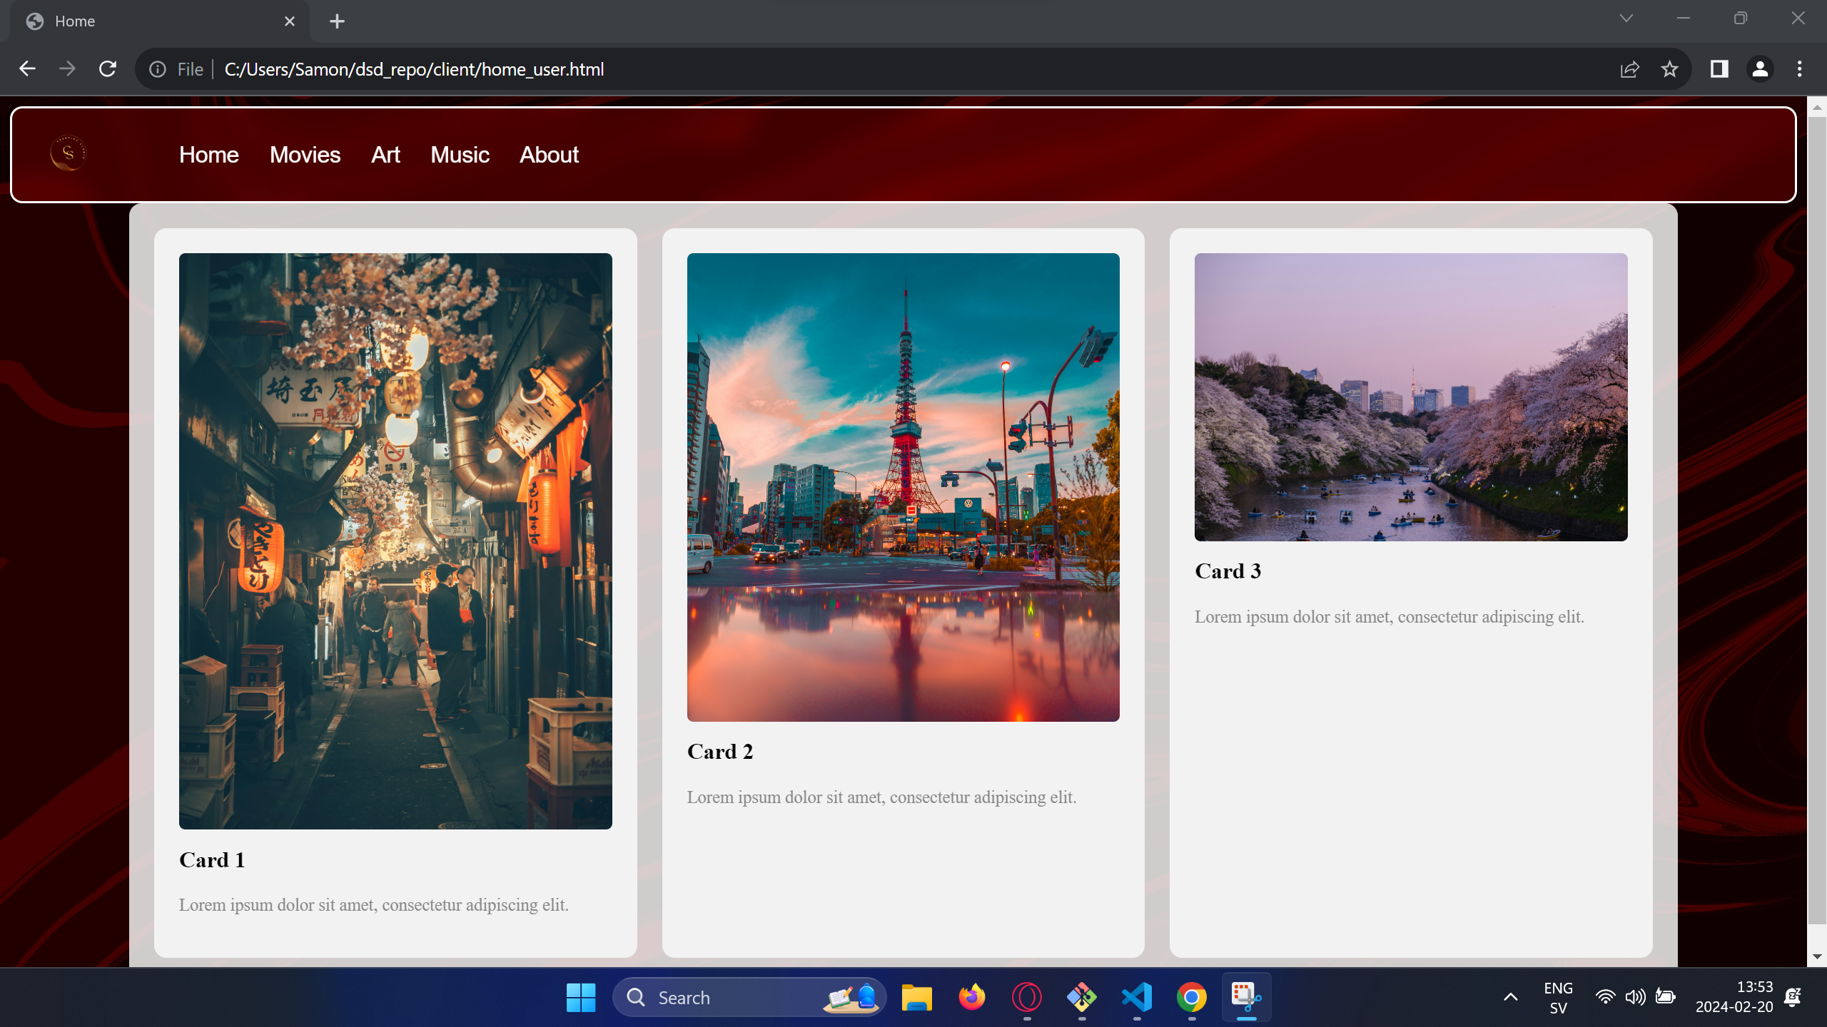Toggle the bookmark star for this page
1827x1027 pixels.
pos(1668,68)
